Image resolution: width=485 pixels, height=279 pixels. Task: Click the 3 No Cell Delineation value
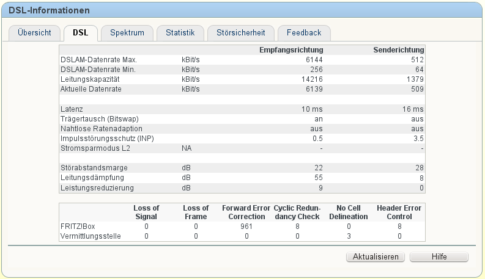tap(349, 236)
